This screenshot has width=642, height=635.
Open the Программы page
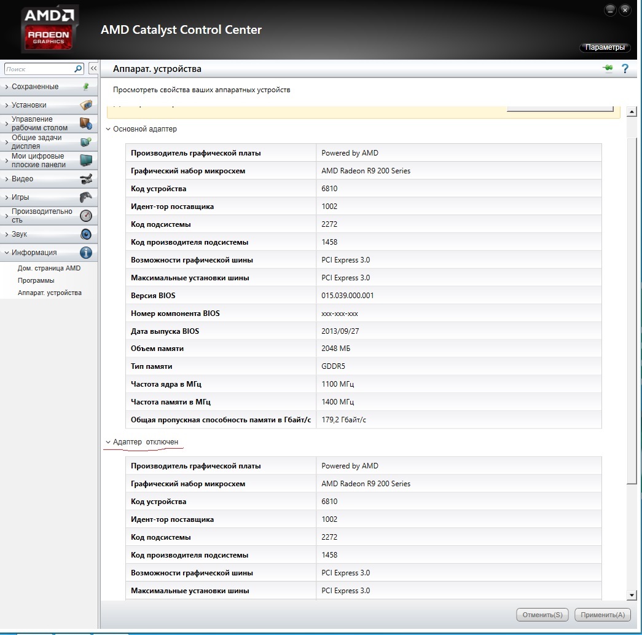click(36, 280)
